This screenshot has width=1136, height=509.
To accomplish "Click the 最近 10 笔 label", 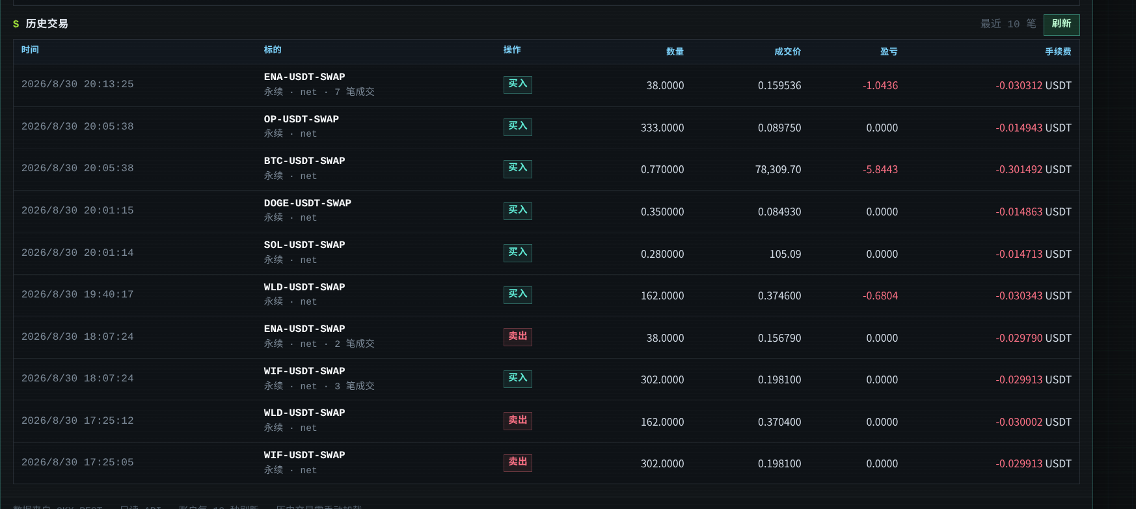I will click(1008, 24).
